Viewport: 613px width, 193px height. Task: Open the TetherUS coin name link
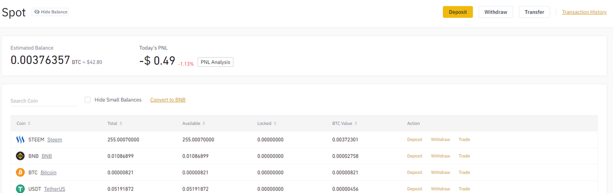[x=55, y=189]
